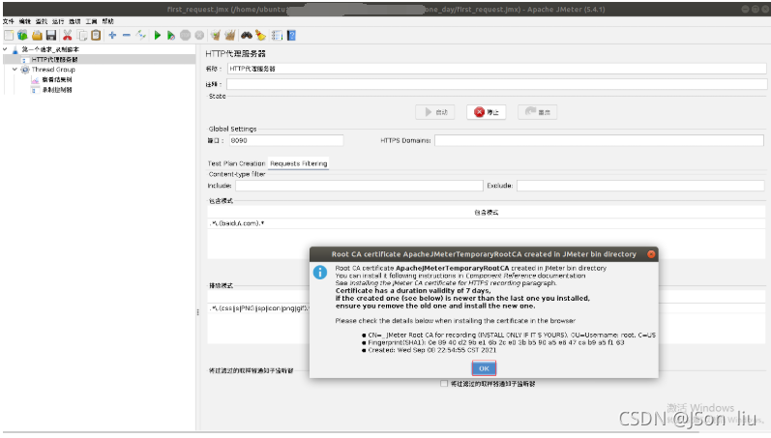The height and width of the screenshot is (438, 771).
Task: Click the Paste clipboard icon
Action: coord(97,36)
